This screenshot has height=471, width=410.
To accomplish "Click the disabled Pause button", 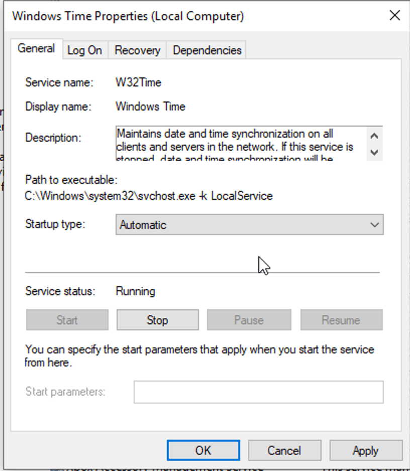I will pos(249,320).
